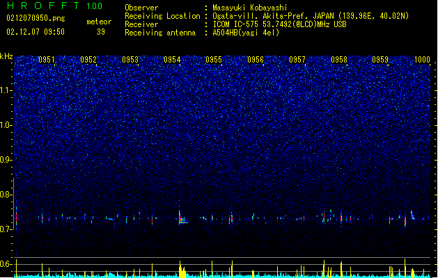The width and height of the screenshot is (438, 278).
Task: Click the date stamp 02.12.07 09:50
Action: [x=36, y=31]
